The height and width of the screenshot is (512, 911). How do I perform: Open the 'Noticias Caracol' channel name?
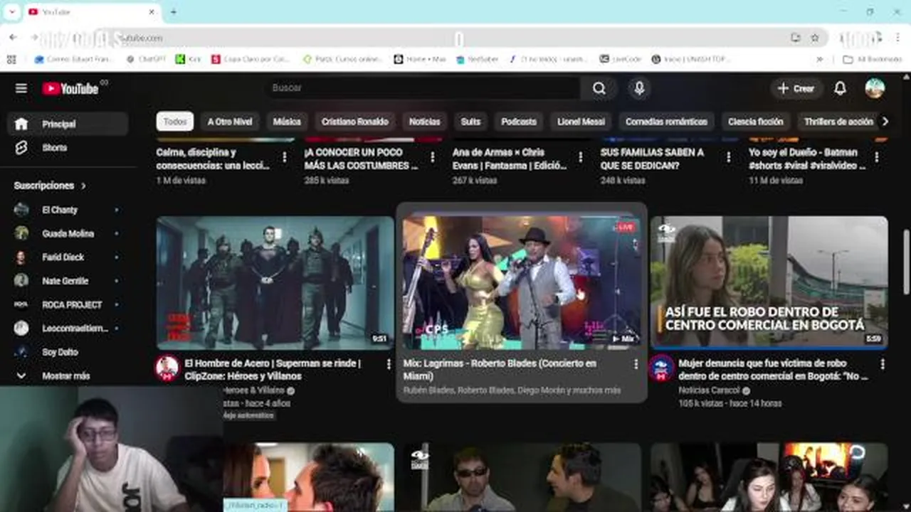pos(709,390)
